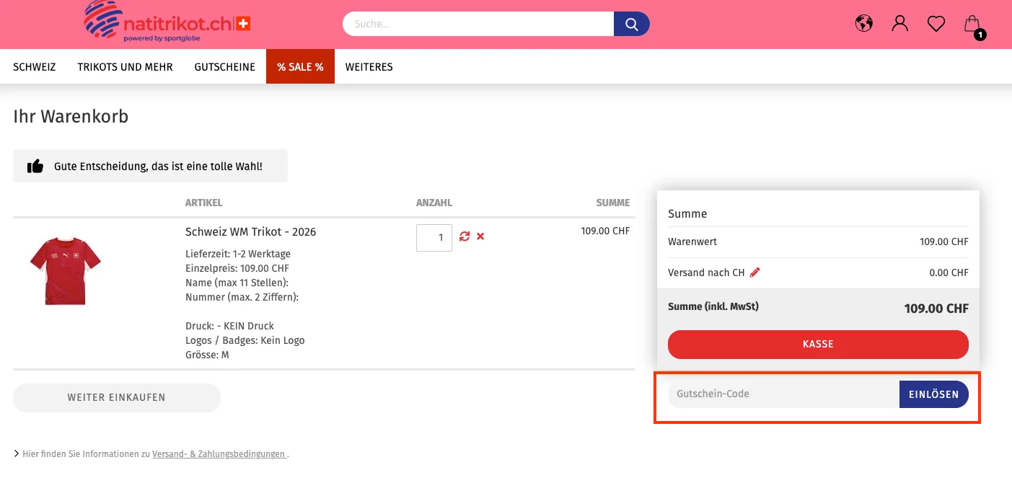Remove item with the red X
Screen dimensions: 1012x483
click(x=480, y=236)
